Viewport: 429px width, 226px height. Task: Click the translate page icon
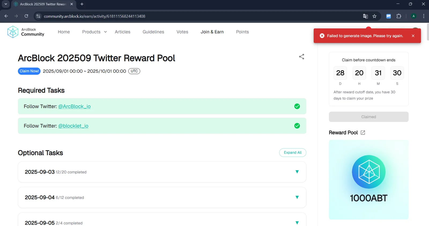(x=365, y=16)
